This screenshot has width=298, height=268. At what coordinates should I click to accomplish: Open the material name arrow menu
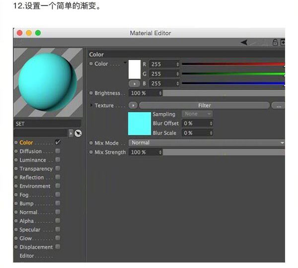(x=71, y=133)
